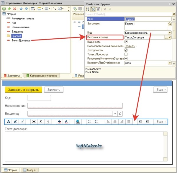Click into the Наименование input field in the preview
Screen dimensions: 177x173
[75, 106]
